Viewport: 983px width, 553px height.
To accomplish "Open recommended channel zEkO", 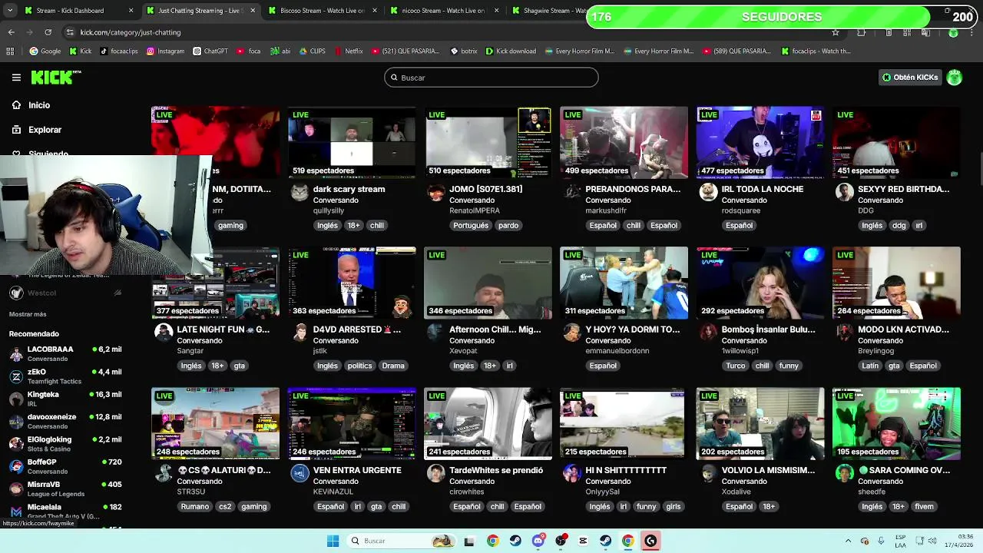I will pos(65,376).
